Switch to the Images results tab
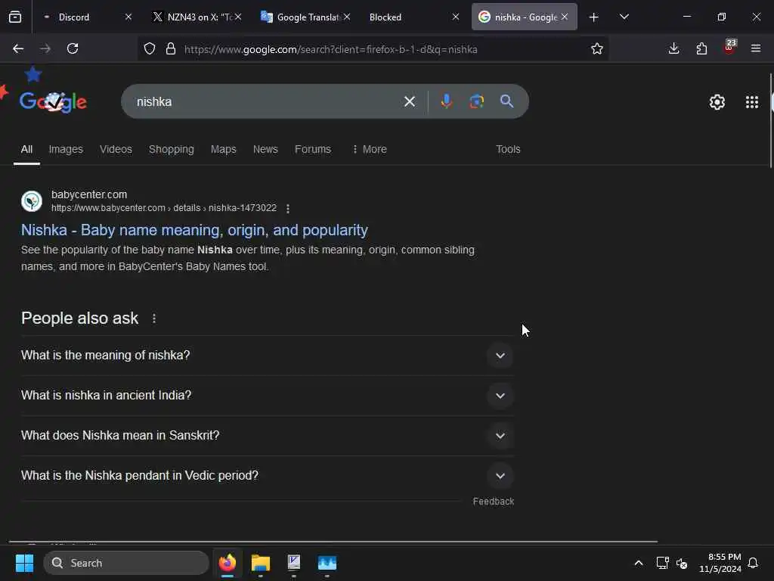 coord(66,149)
